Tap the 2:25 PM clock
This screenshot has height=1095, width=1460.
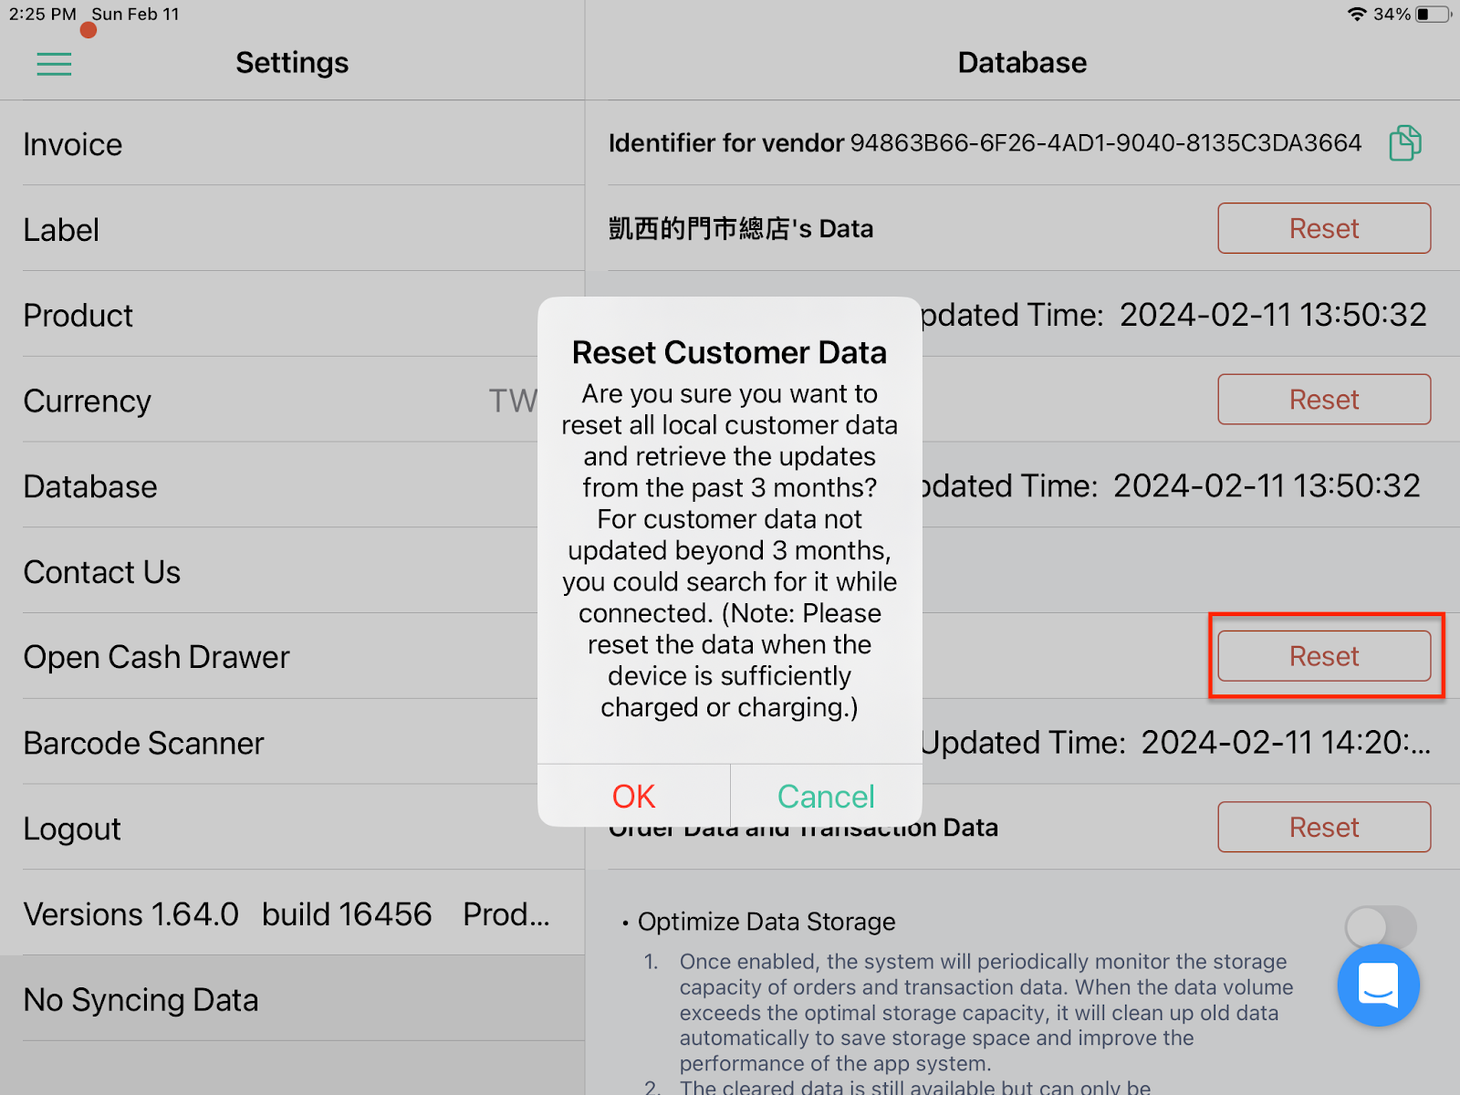point(43,15)
